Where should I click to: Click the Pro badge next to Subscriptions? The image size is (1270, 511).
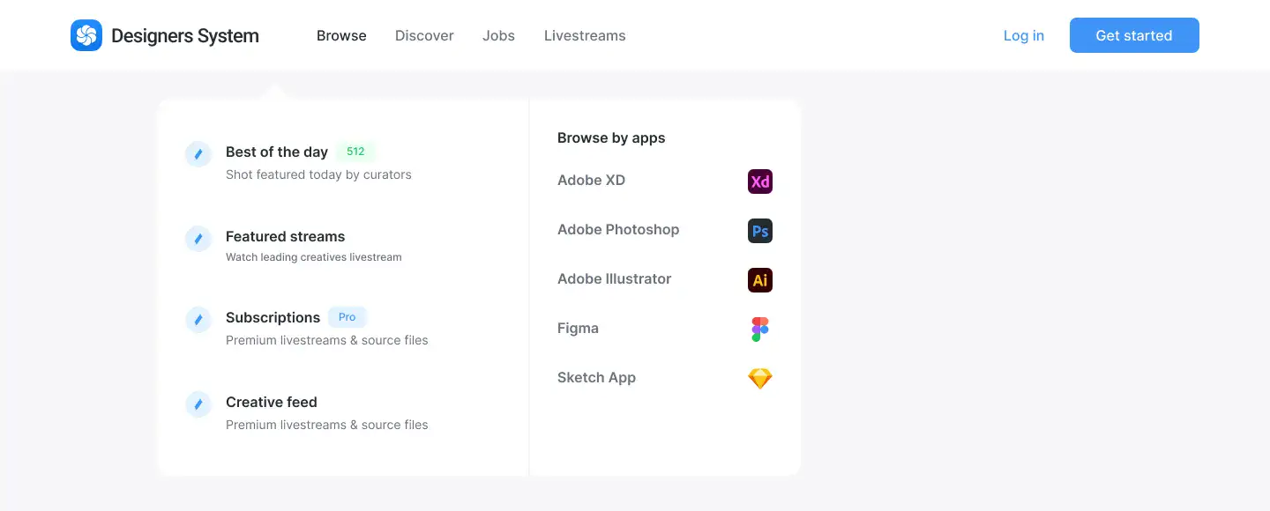click(347, 317)
